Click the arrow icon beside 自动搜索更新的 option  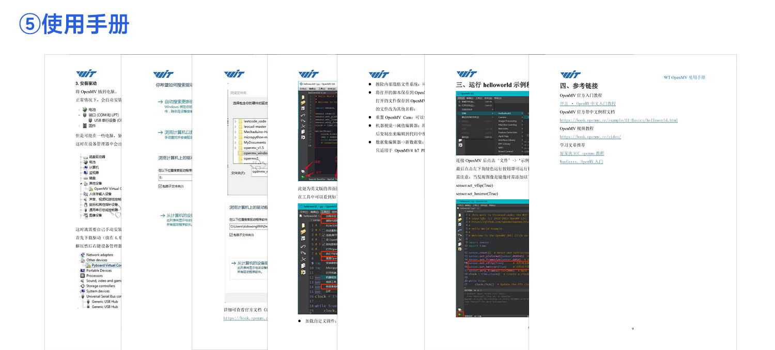160,102
